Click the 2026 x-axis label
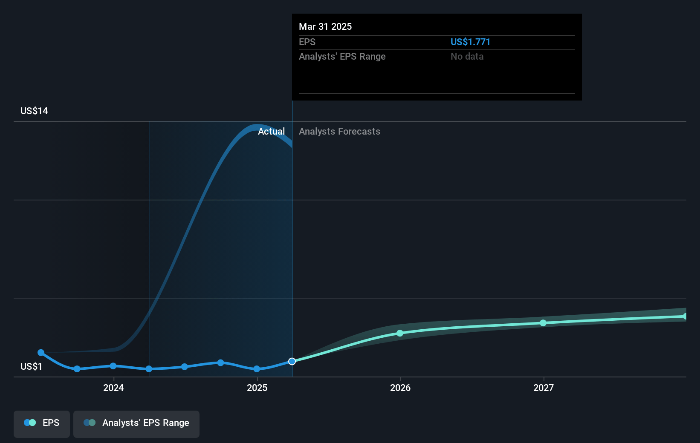 pyautogui.click(x=400, y=388)
